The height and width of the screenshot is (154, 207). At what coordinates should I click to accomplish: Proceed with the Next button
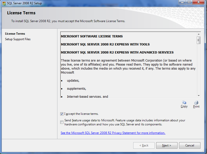point(167,145)
